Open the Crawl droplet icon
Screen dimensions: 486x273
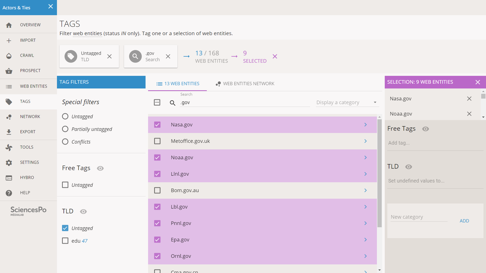click(9, 56)
